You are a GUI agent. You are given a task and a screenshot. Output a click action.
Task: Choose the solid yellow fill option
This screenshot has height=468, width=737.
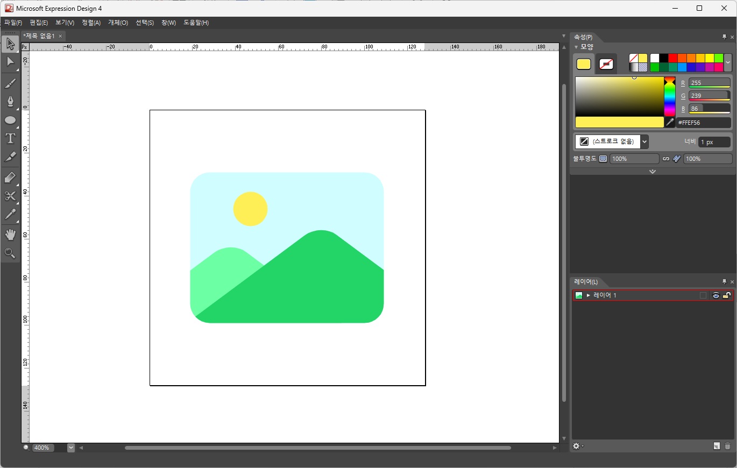643,58
